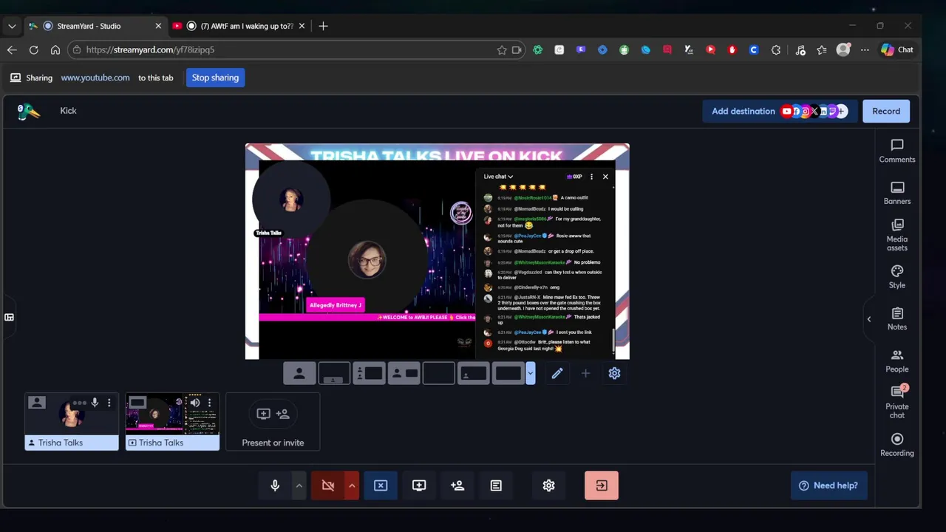Select the cropped layout with small person below

(x=334, y=373)
